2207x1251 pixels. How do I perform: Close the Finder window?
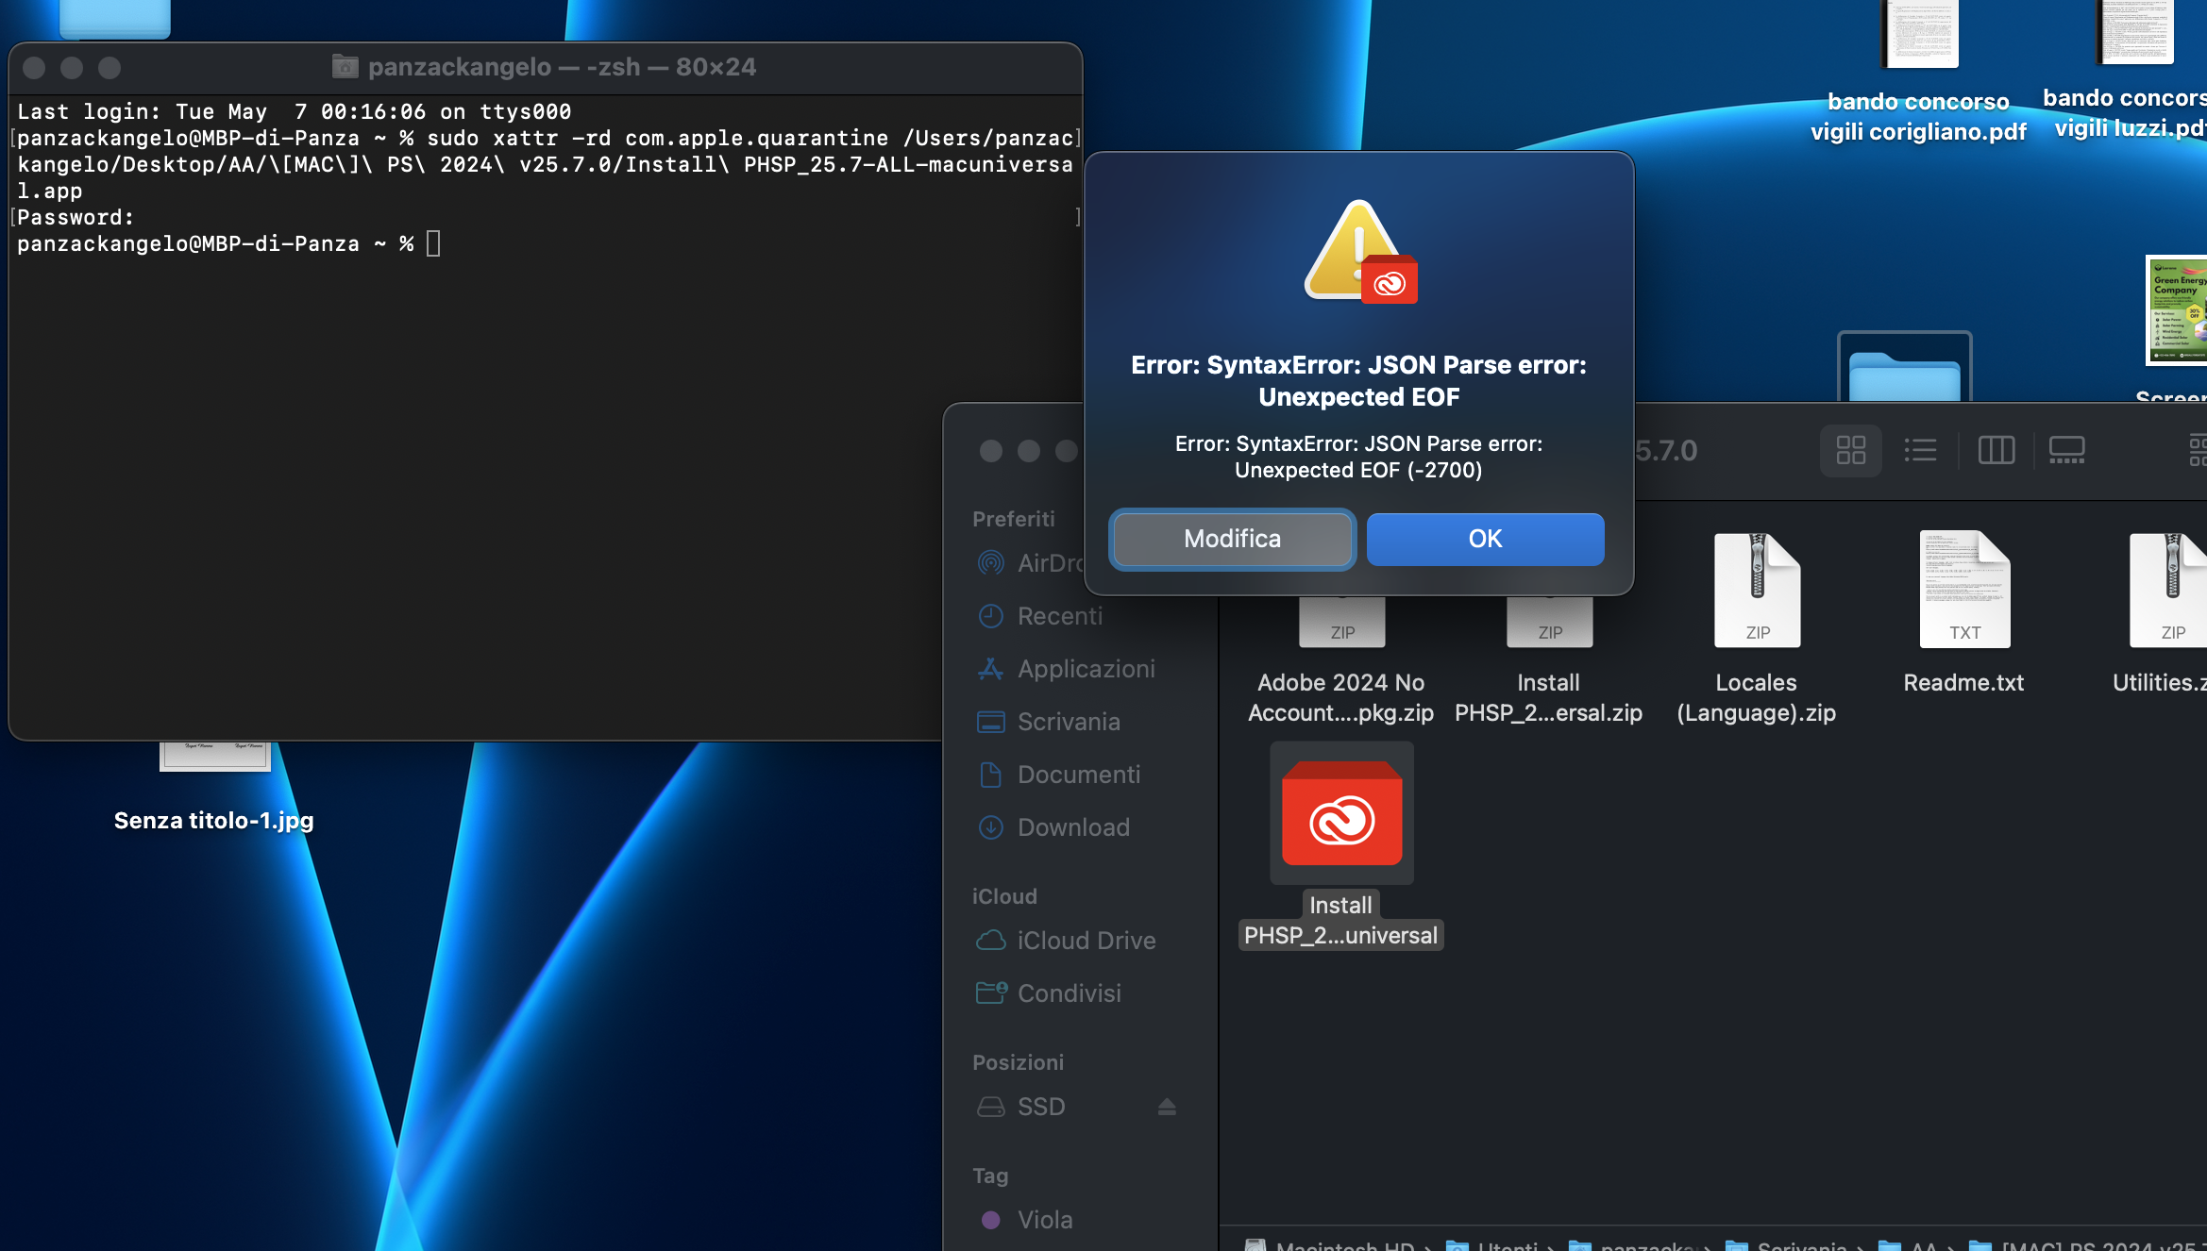point(991,451)
